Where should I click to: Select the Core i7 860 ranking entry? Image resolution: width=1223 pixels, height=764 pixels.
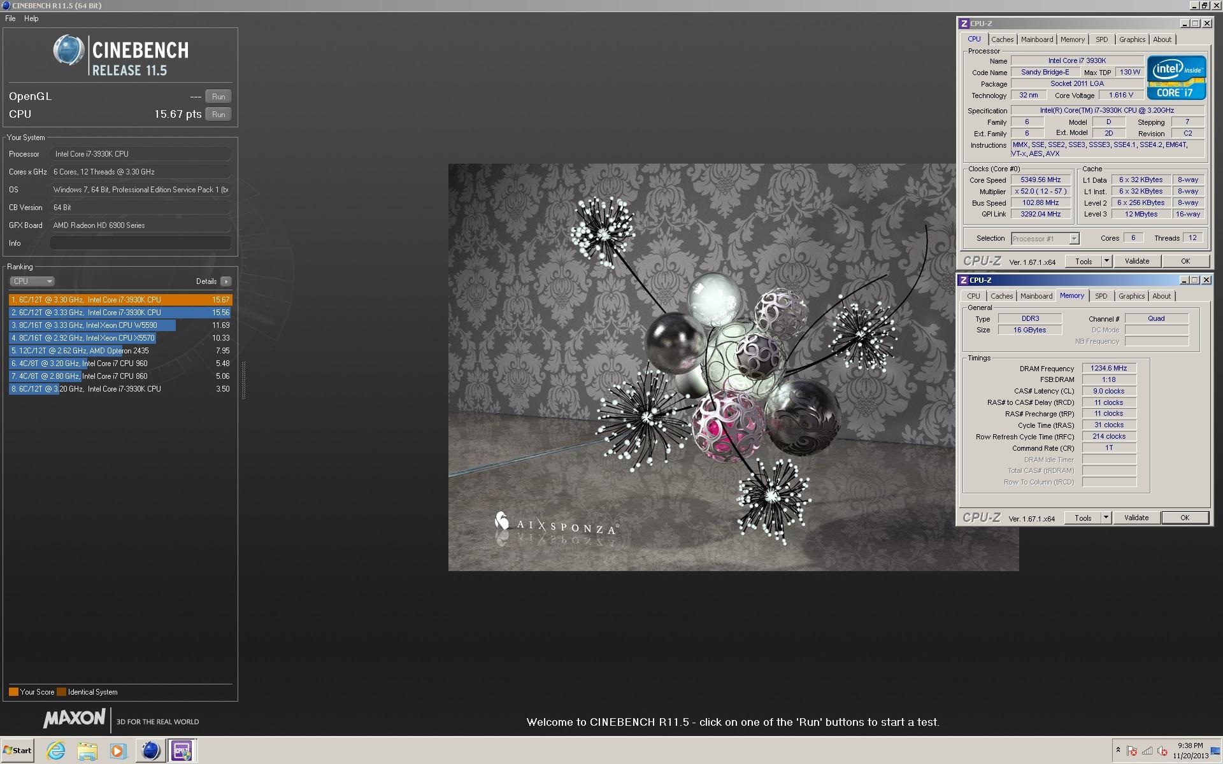[x=120, y=376]
